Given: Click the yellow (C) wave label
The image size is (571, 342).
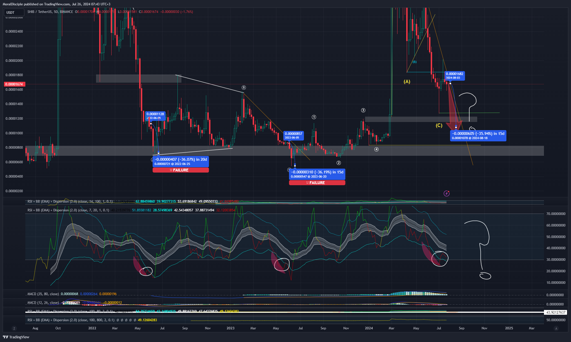Looking at the screenshot, I should click(x=439, y=125).
